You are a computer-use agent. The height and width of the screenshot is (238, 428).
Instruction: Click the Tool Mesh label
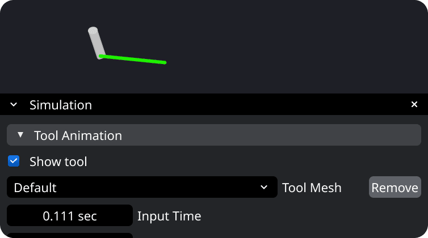[312, 188]
